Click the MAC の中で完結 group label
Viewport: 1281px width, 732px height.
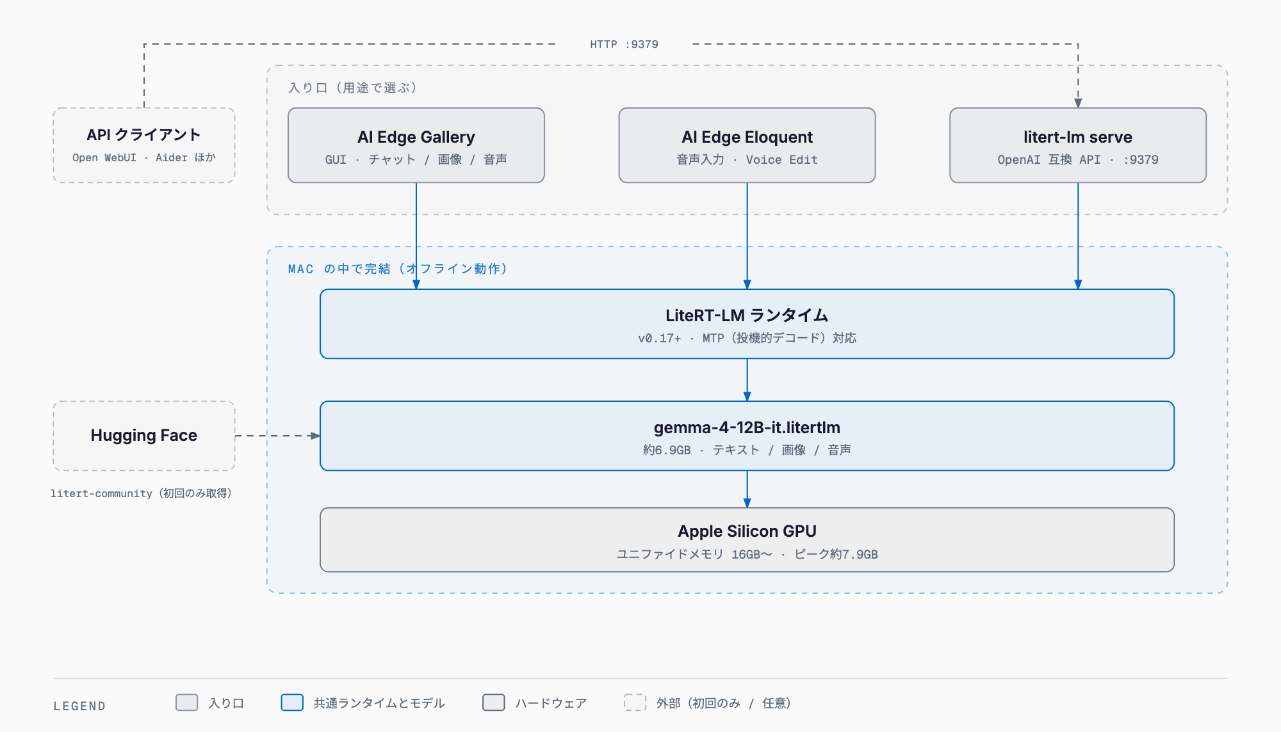pos(398,269)
